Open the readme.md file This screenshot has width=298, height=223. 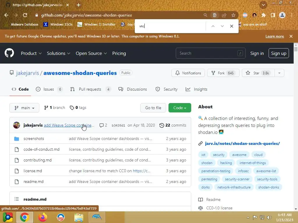33,182
